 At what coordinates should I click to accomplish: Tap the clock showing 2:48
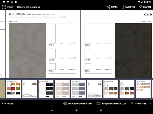coord(149,2)
